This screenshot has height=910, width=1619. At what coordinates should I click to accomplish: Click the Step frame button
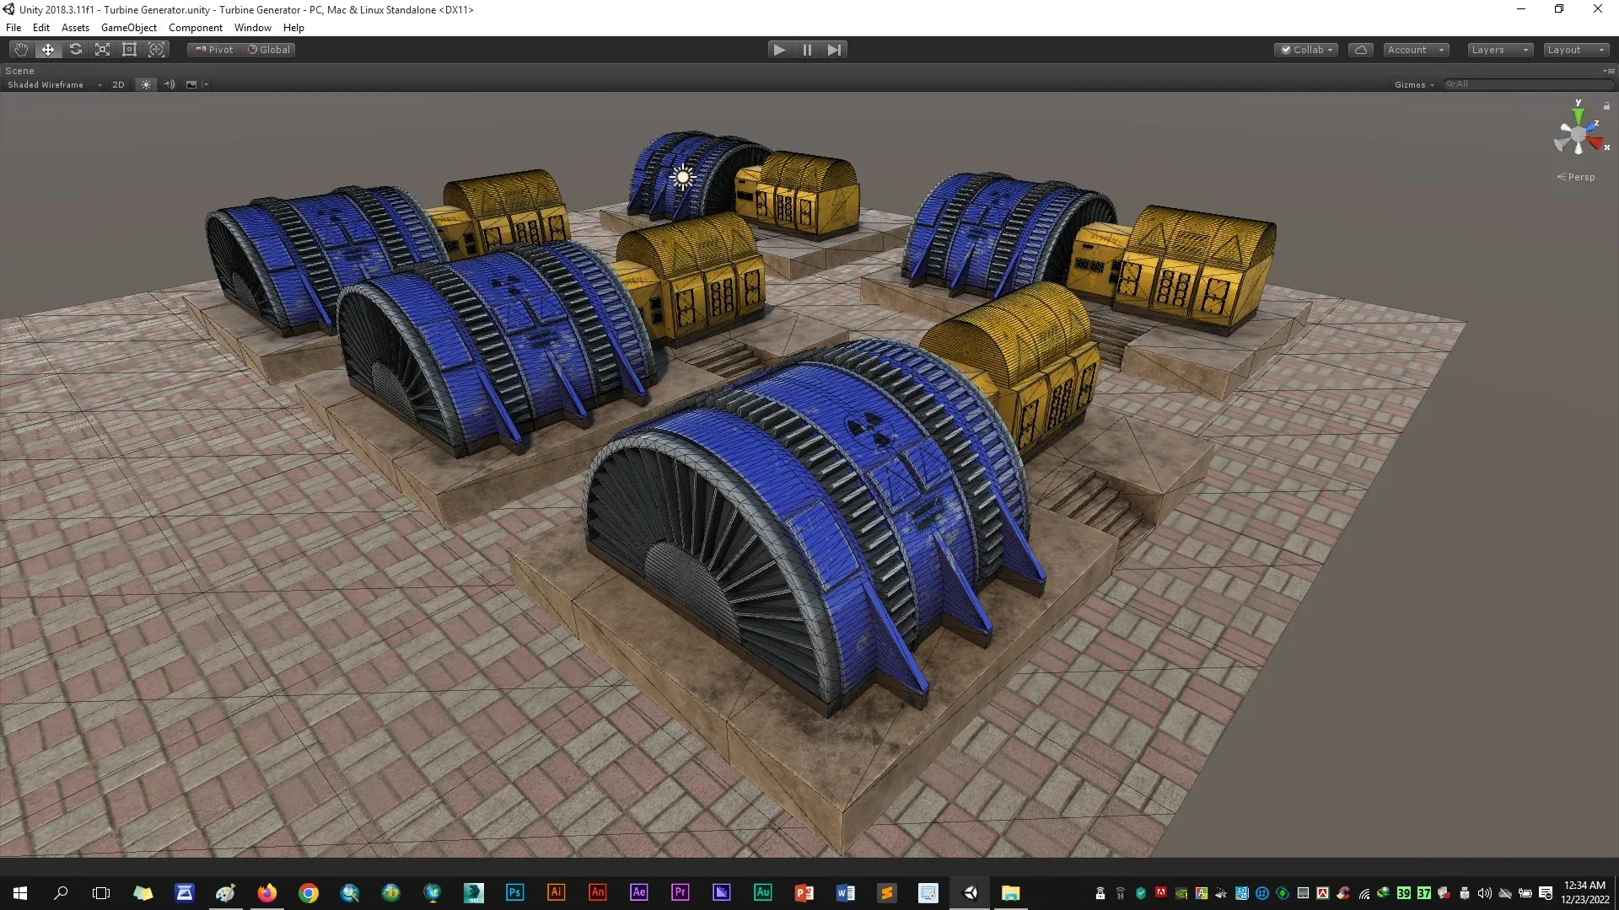pyautogui.click(x=834, y=50)
